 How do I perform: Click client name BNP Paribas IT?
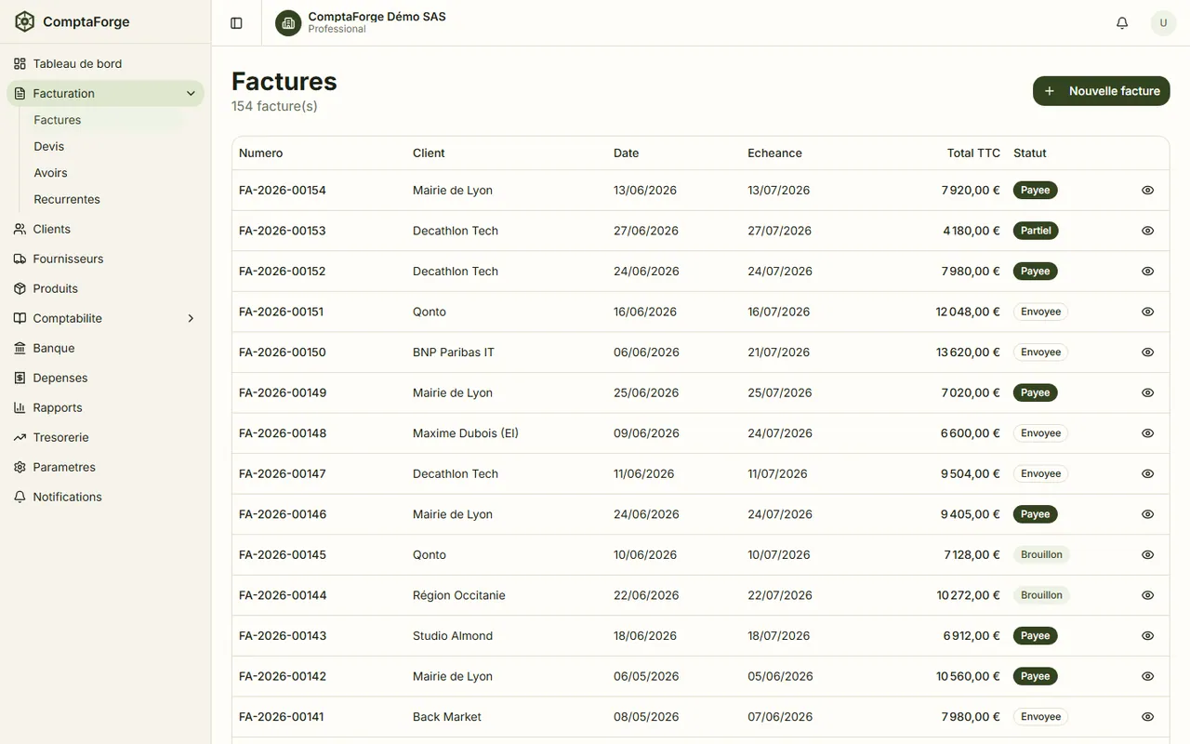coord(454,352)
